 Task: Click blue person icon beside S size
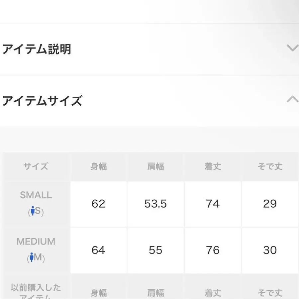coord(33,211)
